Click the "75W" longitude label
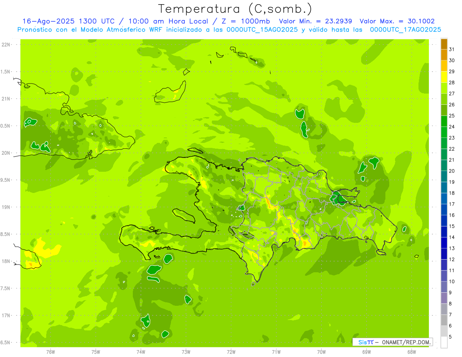The image size is (462, 357). click(x=96, y=352)
